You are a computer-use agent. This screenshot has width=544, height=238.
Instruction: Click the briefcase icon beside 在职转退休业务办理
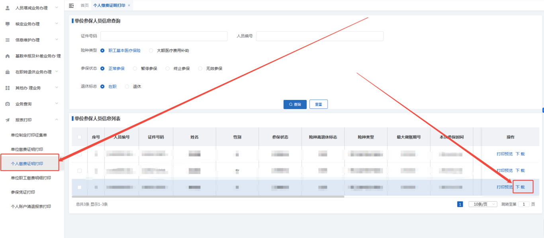[x=8, y=72]
